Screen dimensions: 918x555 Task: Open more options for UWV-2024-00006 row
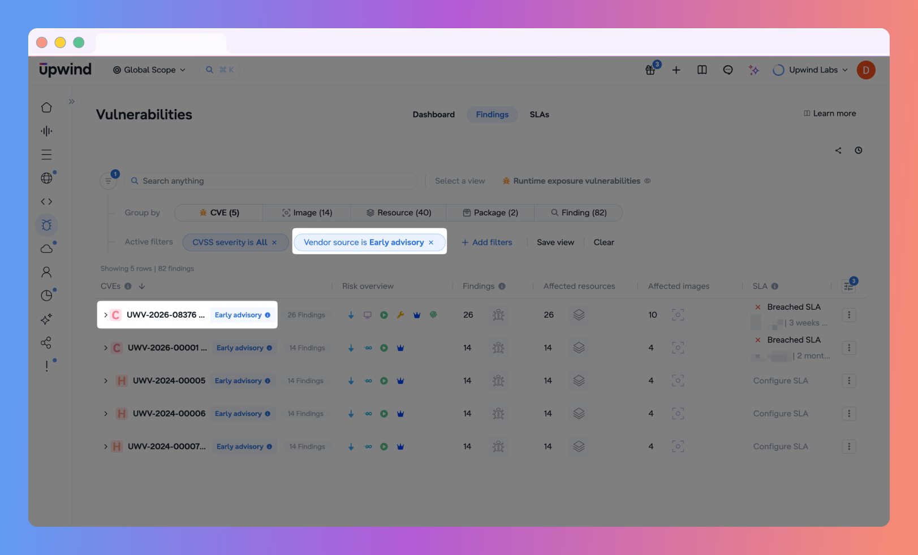pos(849,414)
